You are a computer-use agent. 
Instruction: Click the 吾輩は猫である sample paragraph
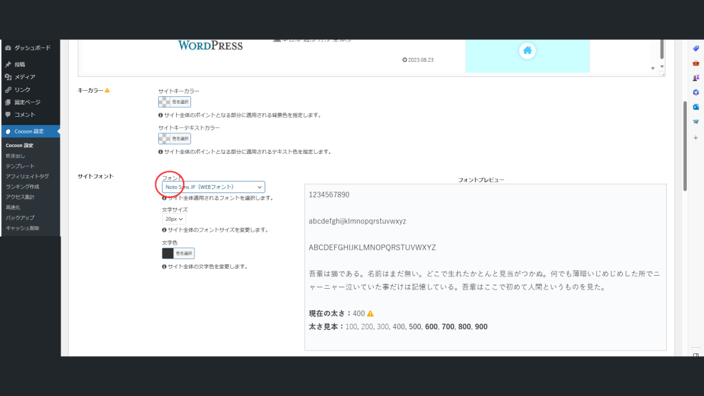coord(485,280)
